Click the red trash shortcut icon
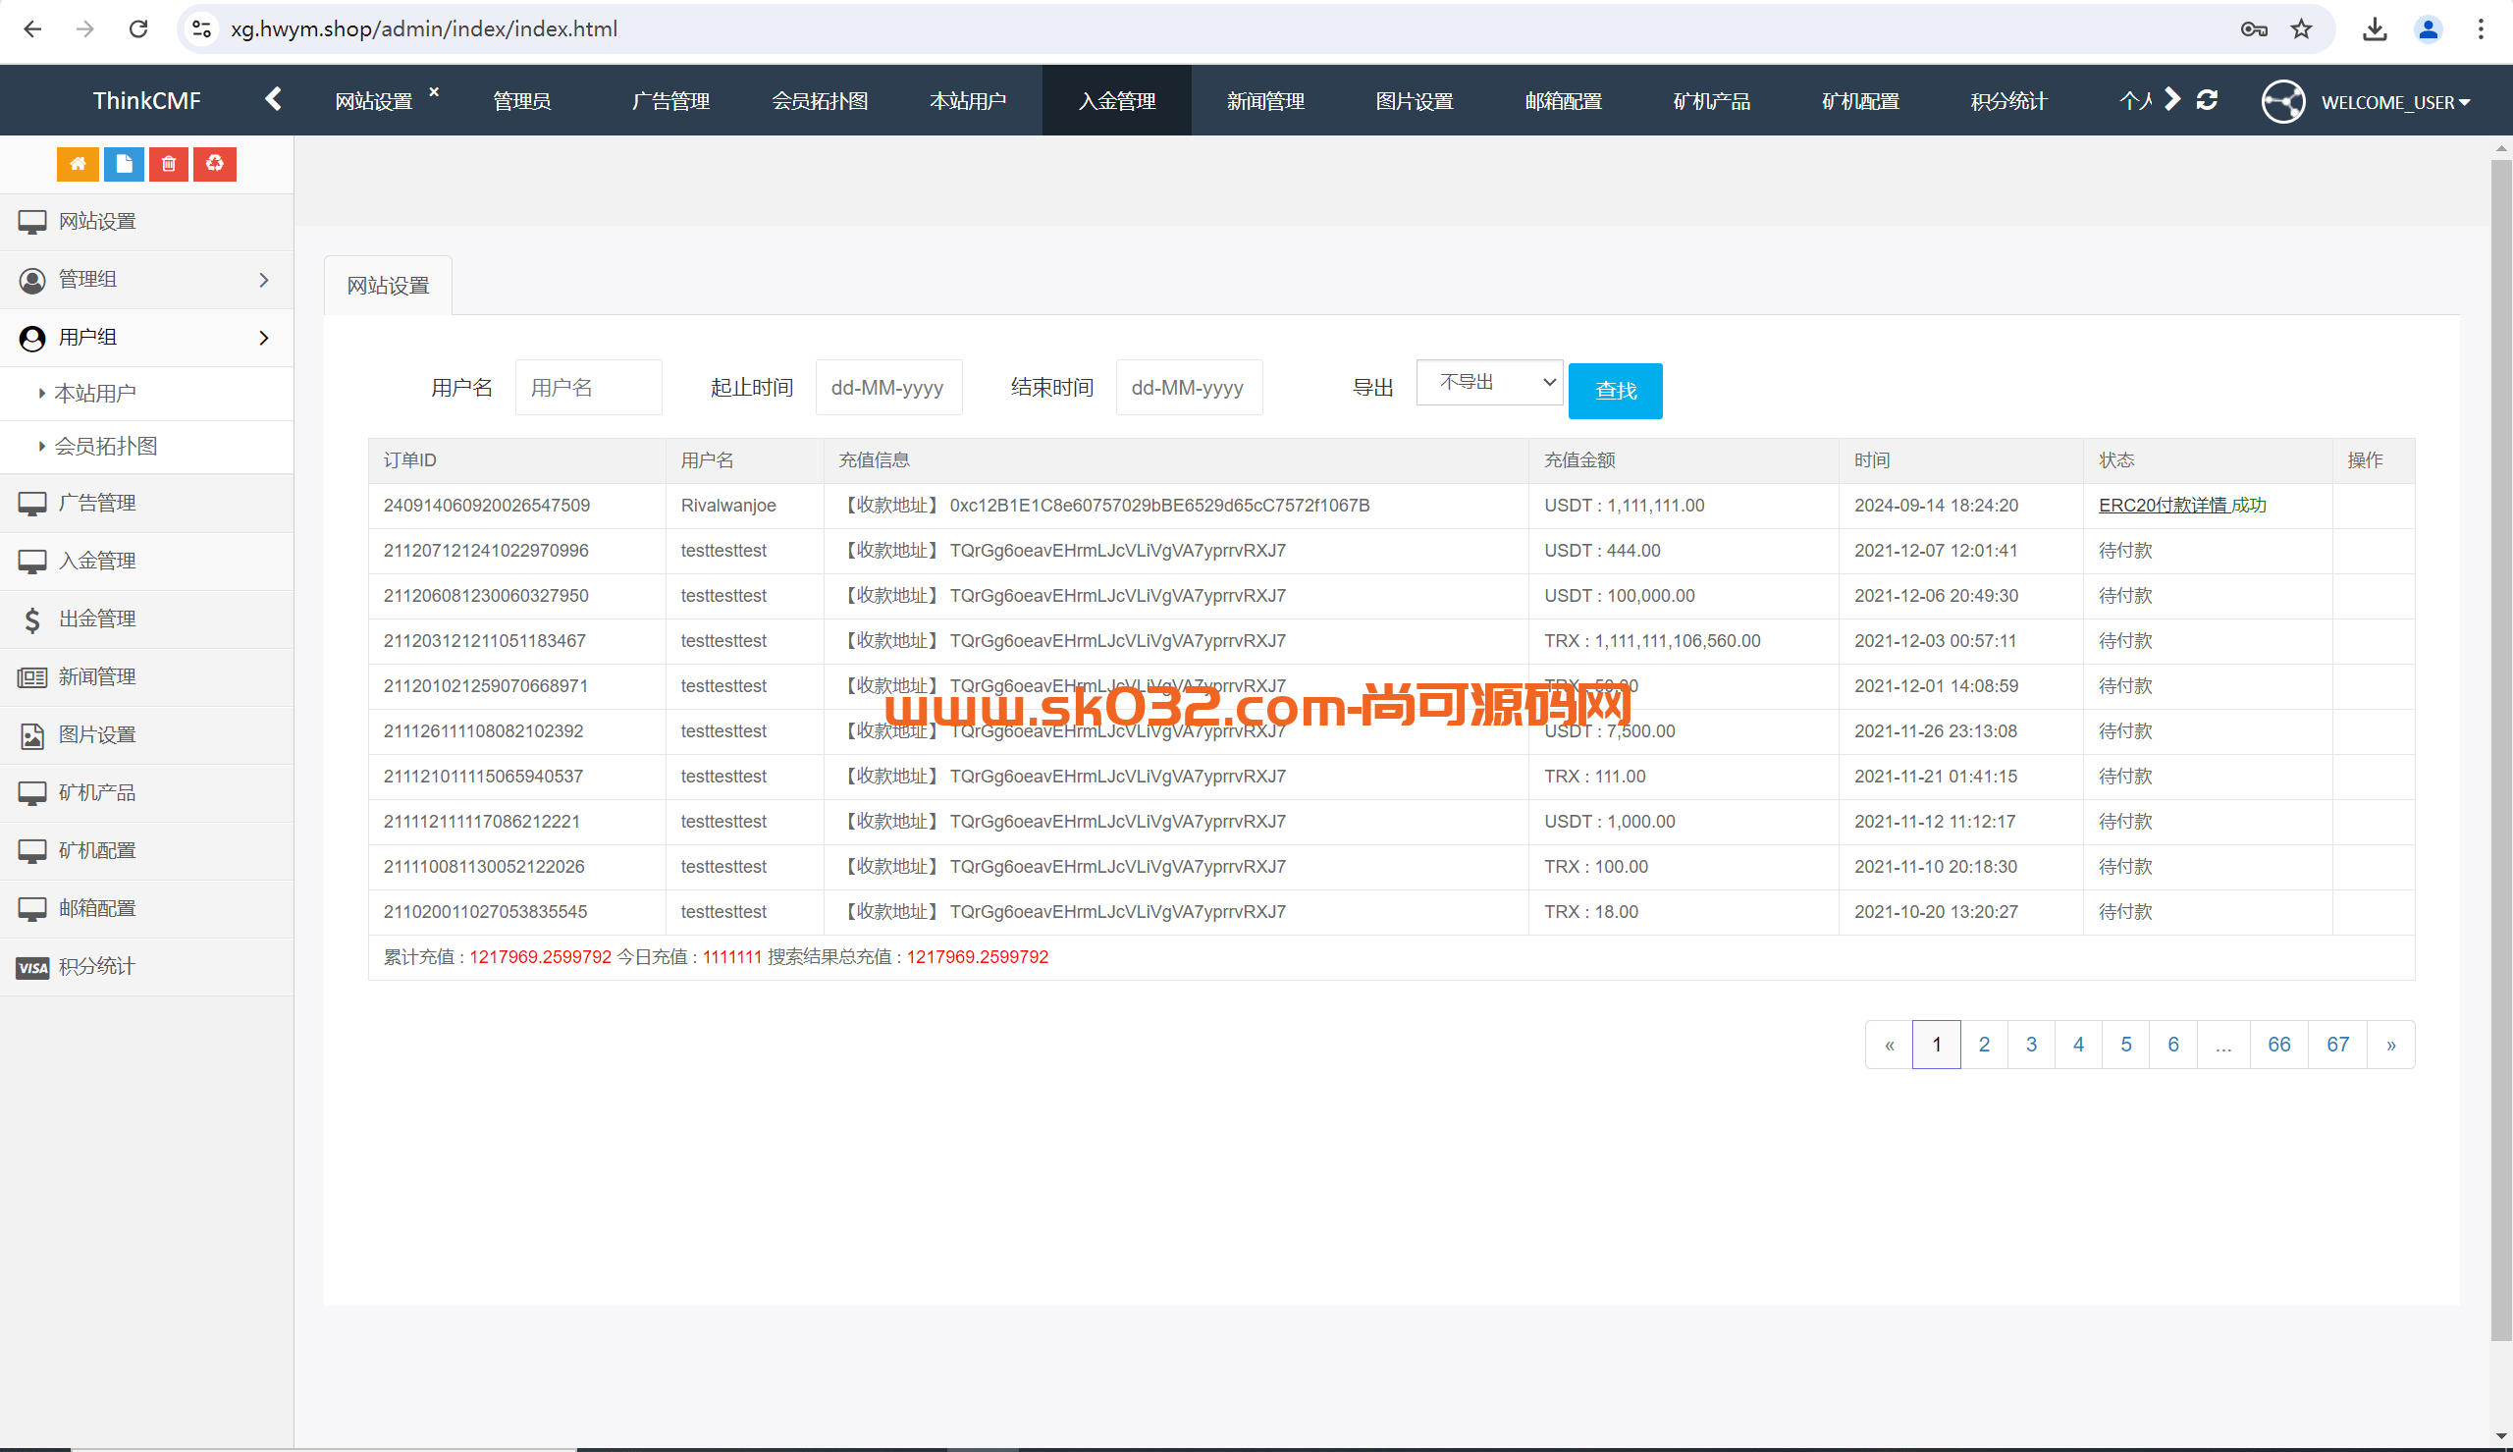 [x=170, y=164]
